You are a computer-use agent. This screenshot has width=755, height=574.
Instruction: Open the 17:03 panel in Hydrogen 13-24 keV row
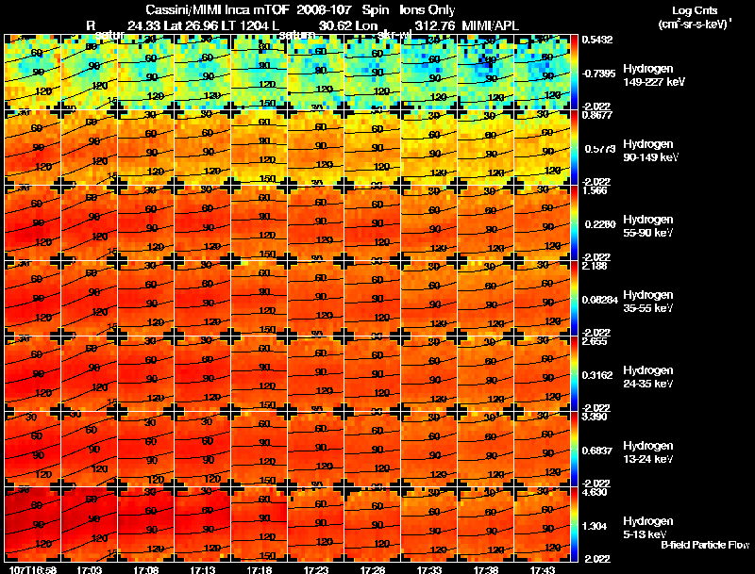[89, 450]
